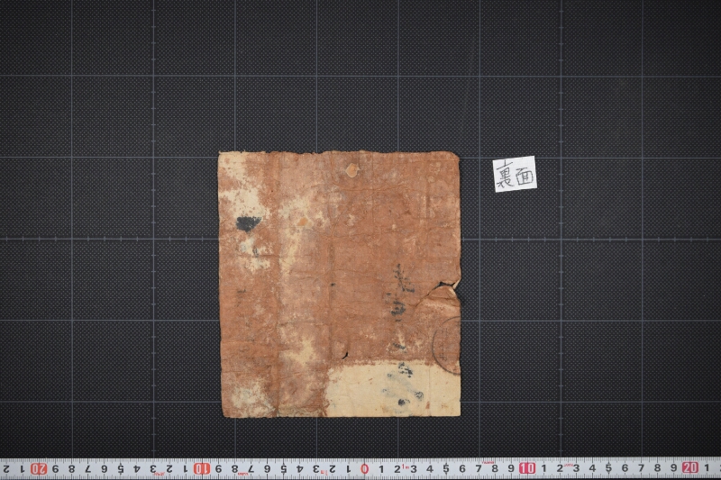721x480 pixels.
Task: Click the cream unstained patch at paper's bottom
Action: click(393, 391)
